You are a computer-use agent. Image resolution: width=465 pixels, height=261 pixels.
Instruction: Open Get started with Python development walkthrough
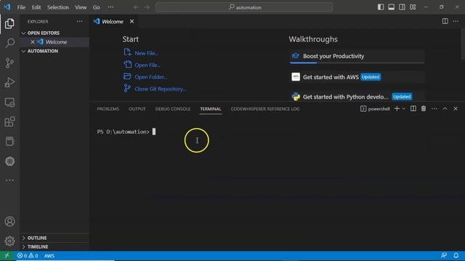pyautogui.click(x=357, y=96)
